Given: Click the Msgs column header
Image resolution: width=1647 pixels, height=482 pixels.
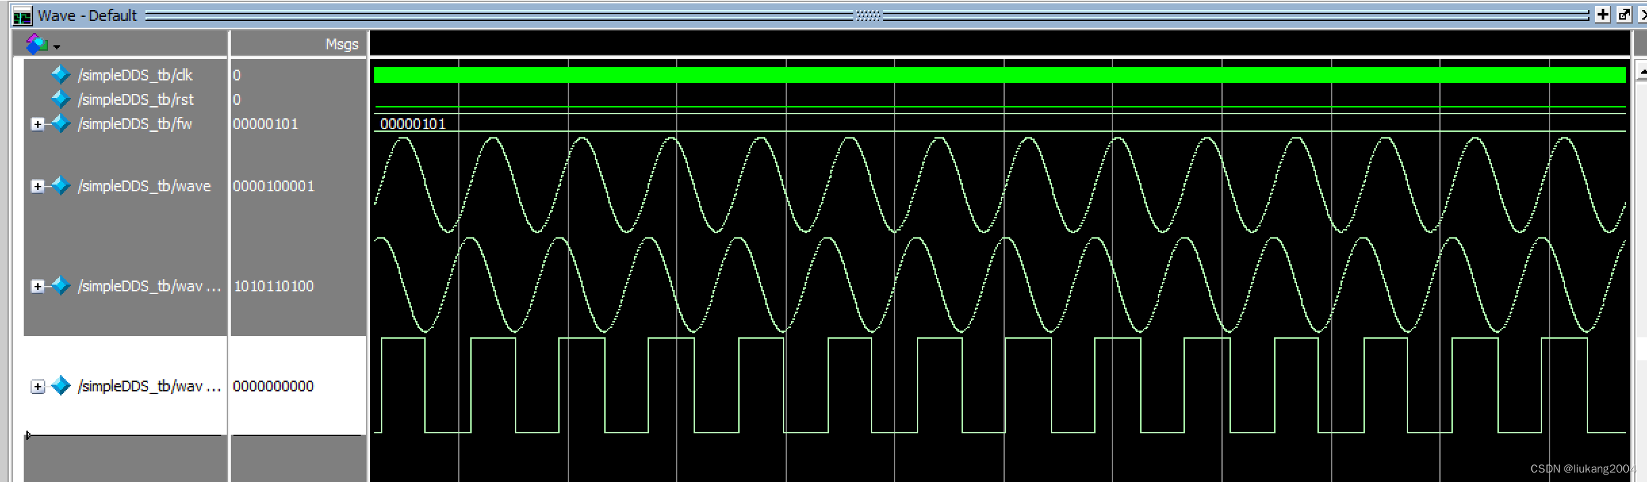Looking at the screenshot, I should 342,44.
